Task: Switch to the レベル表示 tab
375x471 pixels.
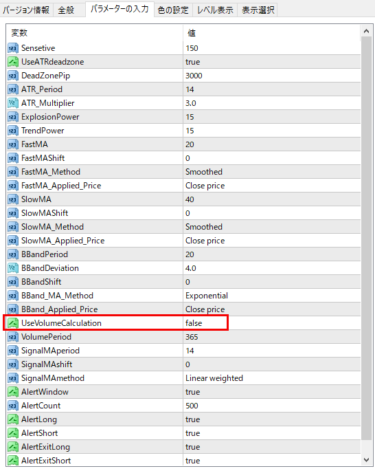Action: [215, 10]
